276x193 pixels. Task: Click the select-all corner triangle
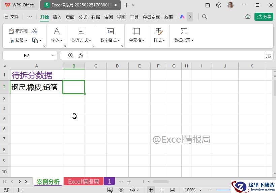(x=5, y=66)
